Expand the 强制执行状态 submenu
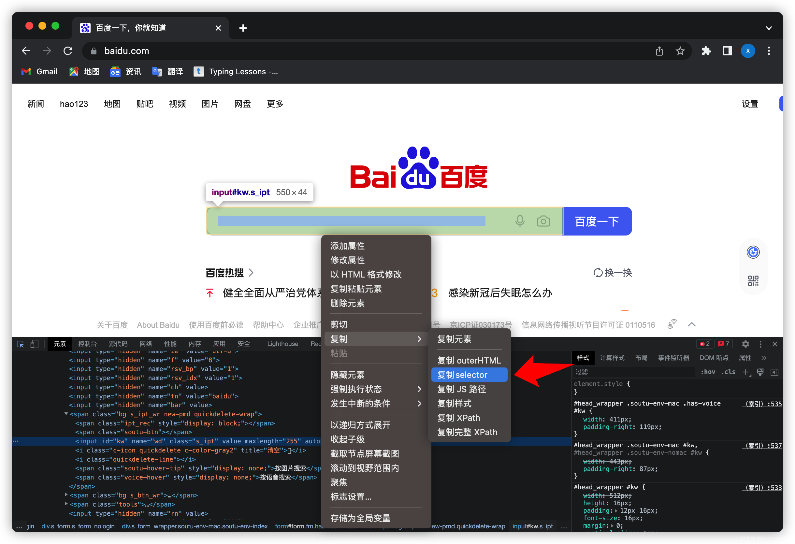Screen dimensions: 795x544 (419, 390)
